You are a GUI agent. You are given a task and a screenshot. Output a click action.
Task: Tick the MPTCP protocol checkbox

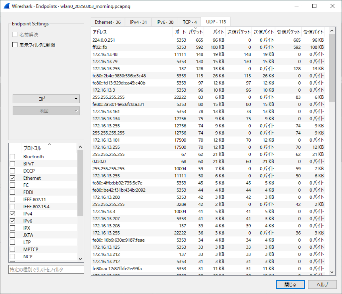click(x=13, y=249)
